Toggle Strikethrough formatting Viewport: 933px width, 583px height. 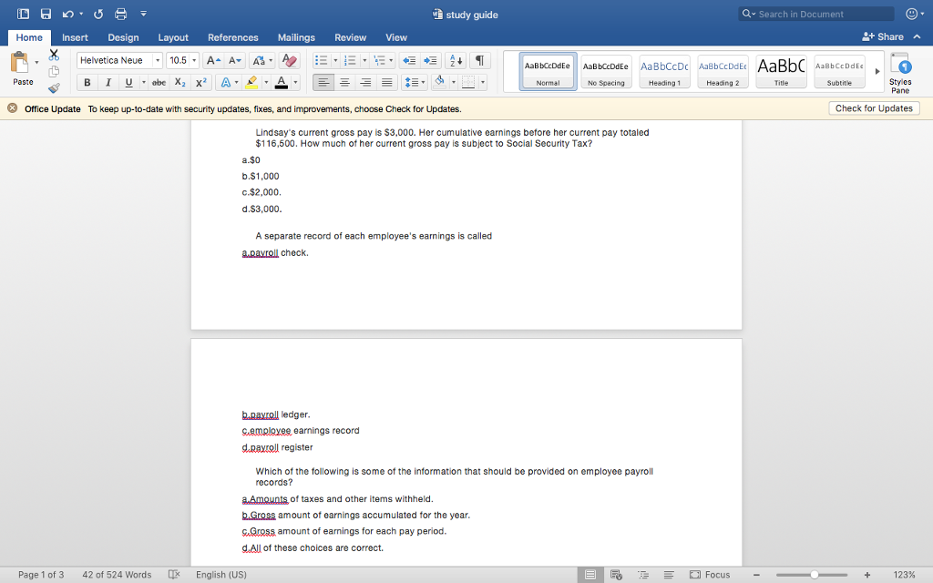pyautogui.click(x=159, y=82)
